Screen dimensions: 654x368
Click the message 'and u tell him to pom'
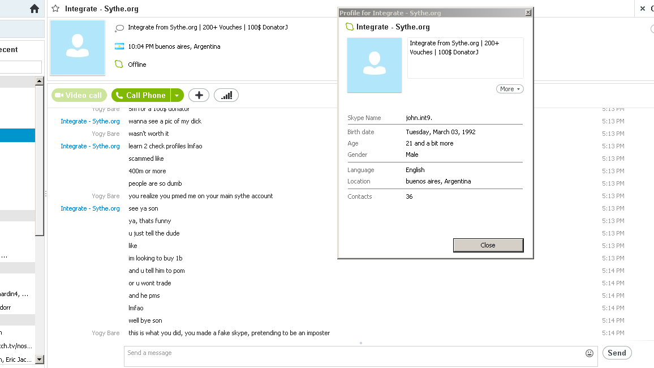pyautogui.click(x=156, y=271)
